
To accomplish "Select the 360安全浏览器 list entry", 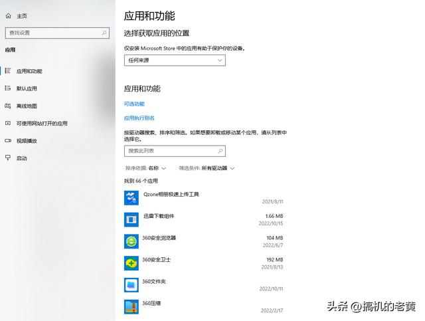I will (x=204, y=241).
